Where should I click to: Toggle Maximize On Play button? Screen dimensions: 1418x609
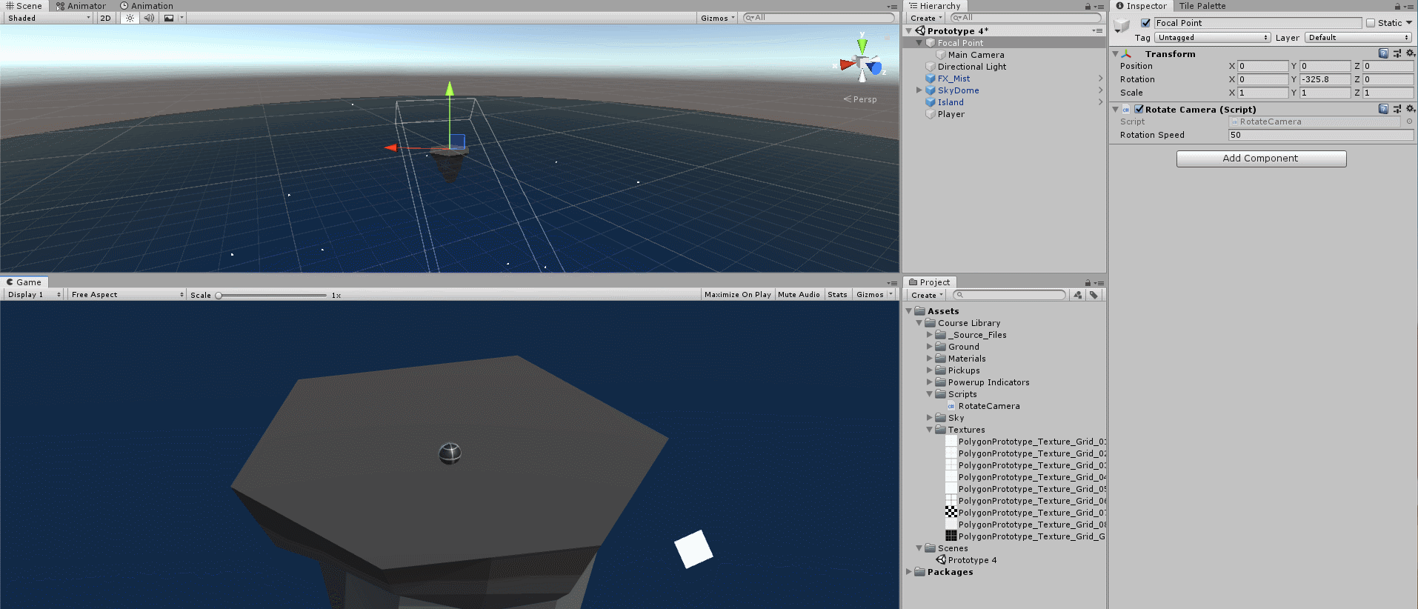coord(737,295)
